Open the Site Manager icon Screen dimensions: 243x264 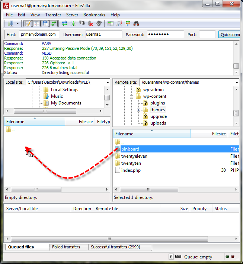[10, 23]
